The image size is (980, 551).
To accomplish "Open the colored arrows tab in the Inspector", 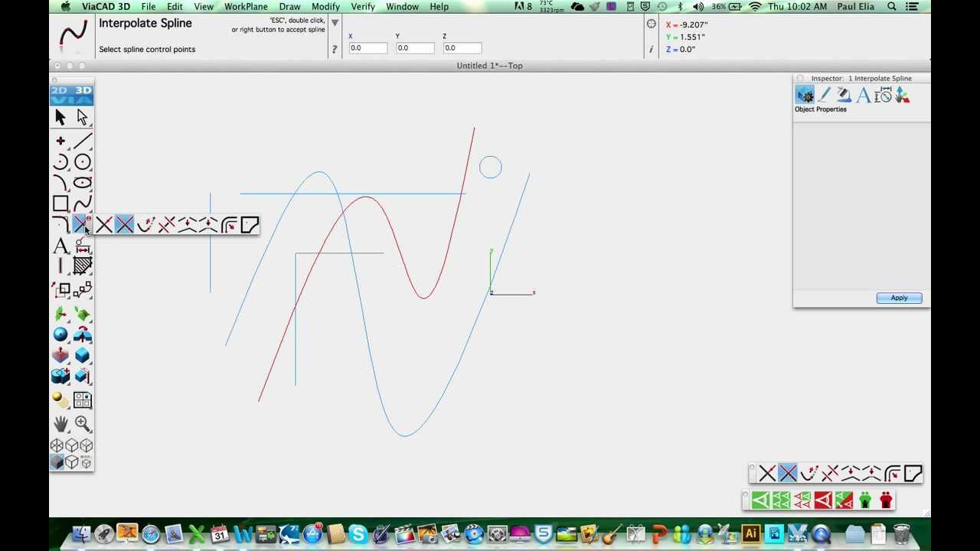I will pos(903,95).
